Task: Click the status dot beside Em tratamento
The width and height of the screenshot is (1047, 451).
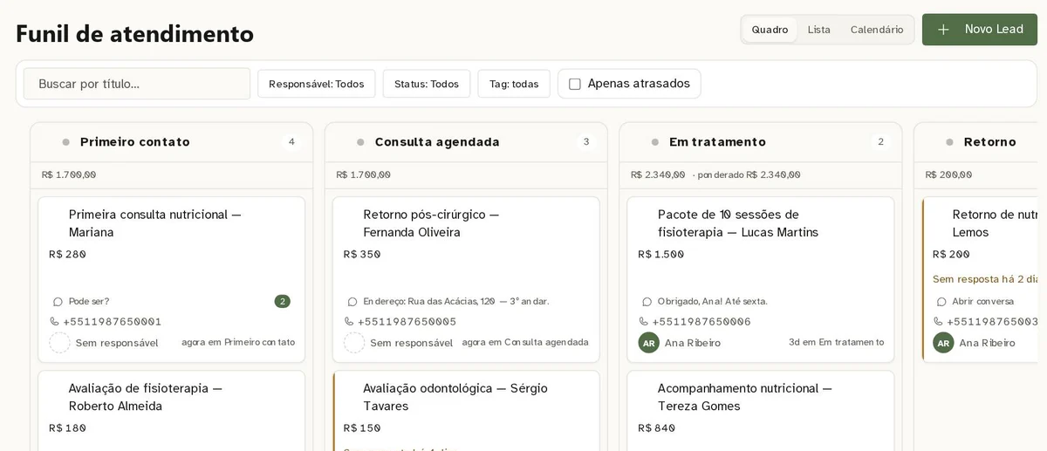Action: pyautogui.click(x=655, y=142)
